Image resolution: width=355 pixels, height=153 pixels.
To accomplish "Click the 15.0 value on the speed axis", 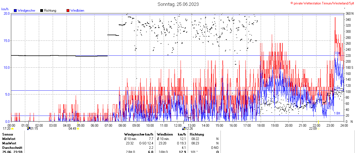I will 6,40.
